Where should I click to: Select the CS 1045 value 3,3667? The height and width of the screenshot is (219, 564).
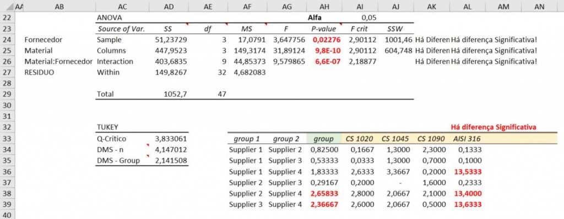[x=398, y=172]
